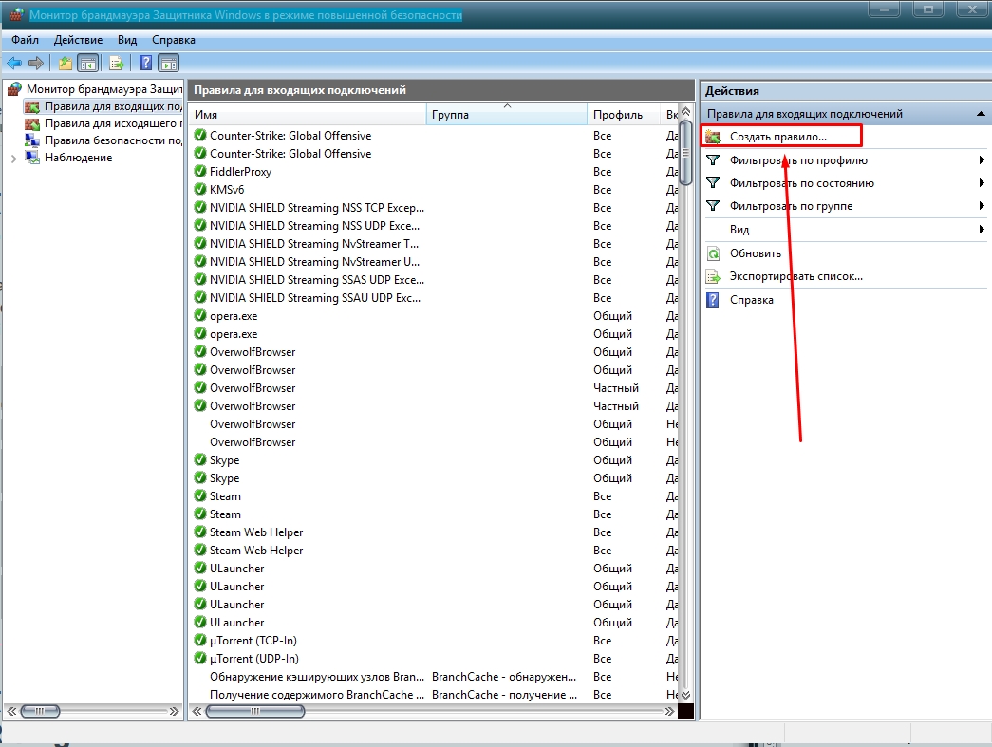Click tree pane horizontal scroll left arrow

point(11,712)
